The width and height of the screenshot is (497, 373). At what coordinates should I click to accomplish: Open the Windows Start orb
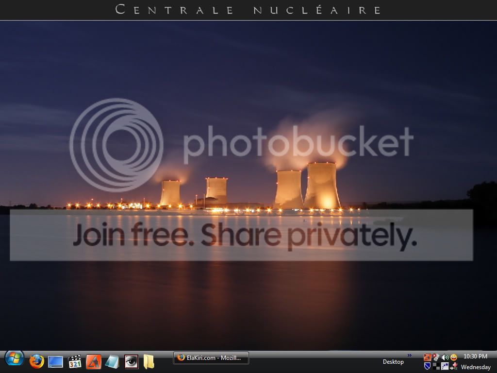pos(14,359)
